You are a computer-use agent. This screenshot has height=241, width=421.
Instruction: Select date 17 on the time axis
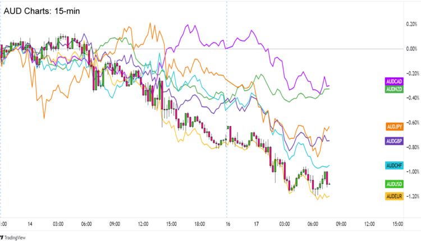click(255, 224)
